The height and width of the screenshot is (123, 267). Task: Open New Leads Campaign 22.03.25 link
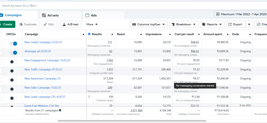[43, 42]
